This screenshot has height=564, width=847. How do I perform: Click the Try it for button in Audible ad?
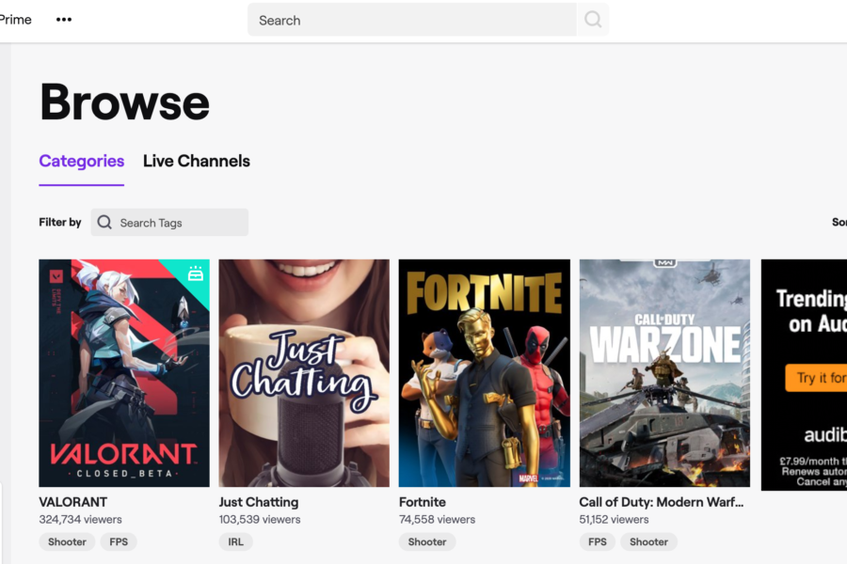click(x=816, y=377)
